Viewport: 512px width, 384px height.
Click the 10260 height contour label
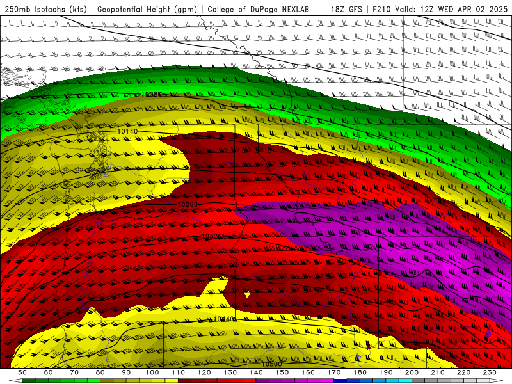click(188, 204)
